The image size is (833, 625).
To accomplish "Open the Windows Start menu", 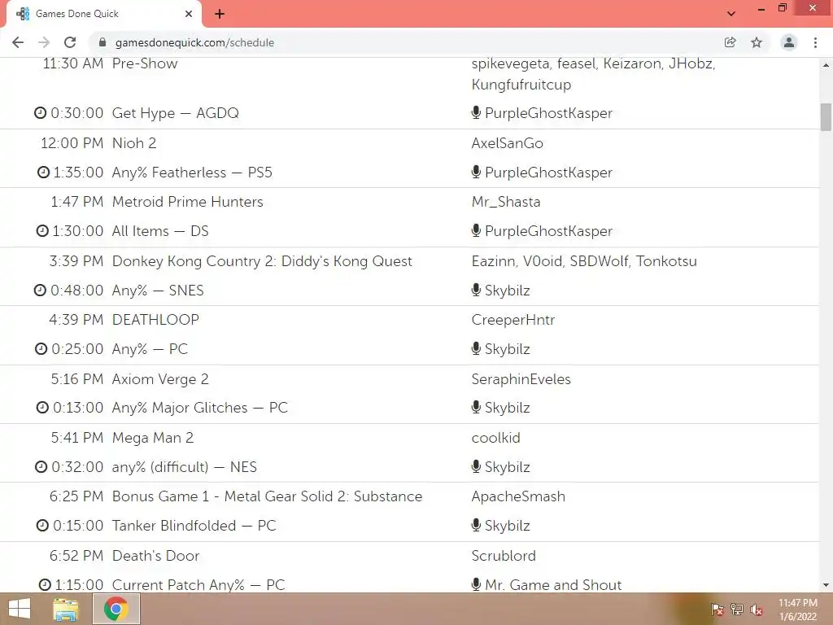I will pos(20,609).
